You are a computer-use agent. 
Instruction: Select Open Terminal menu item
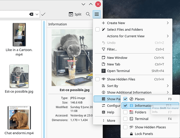coord(118,71)
